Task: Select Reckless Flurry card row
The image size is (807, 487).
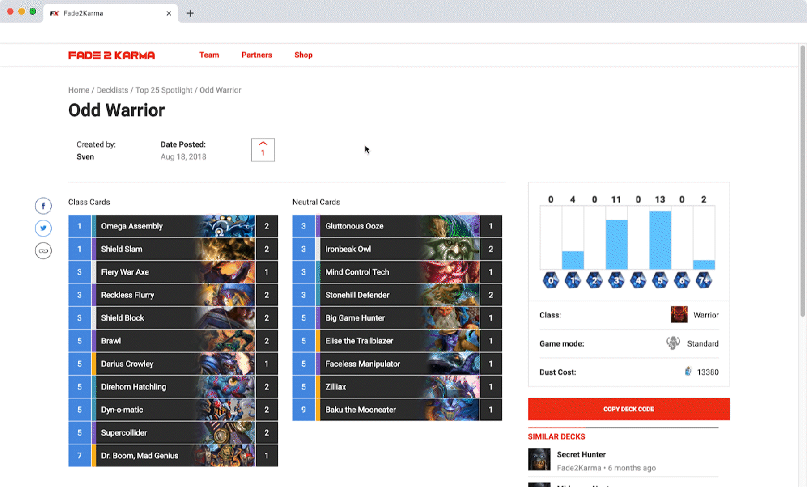Action: coord(173,295)
